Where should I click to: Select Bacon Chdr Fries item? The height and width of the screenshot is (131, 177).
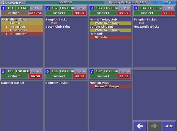58,27
